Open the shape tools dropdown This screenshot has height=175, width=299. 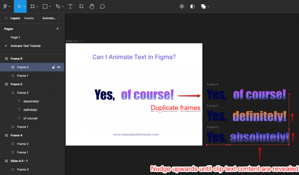tap(49, 6)
